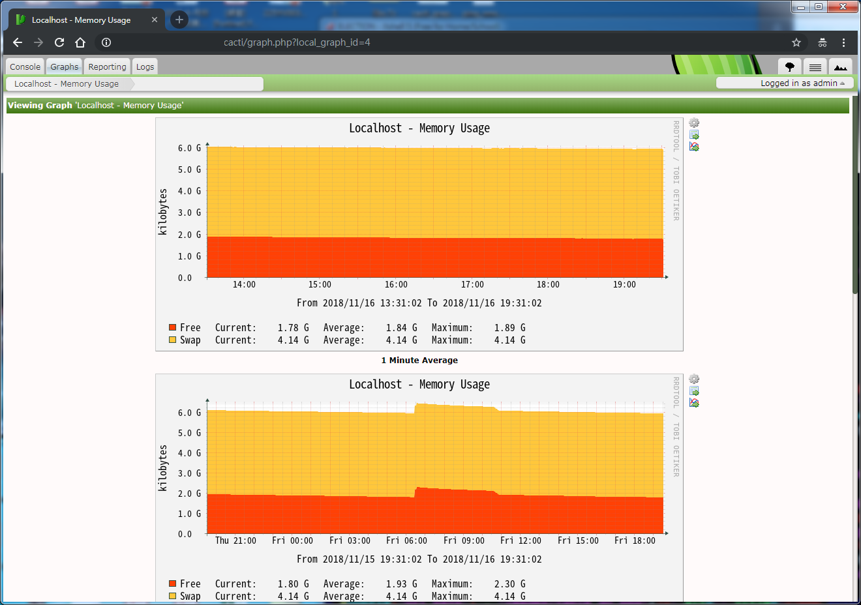Open the browser three-dot menu
Screen dimensions: 861x605
pos(845,42)
